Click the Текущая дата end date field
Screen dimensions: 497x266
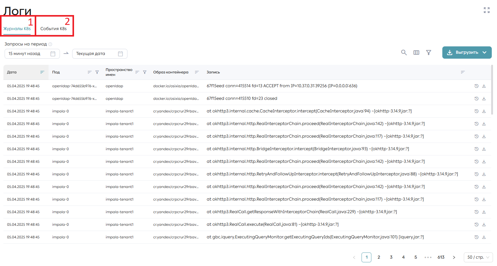click(x=100, y=54)
